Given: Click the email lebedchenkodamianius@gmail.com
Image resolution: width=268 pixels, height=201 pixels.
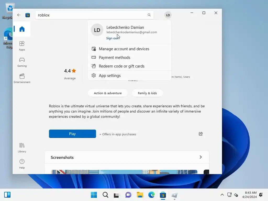Looking at the screenshot, I should pos(132,32).
